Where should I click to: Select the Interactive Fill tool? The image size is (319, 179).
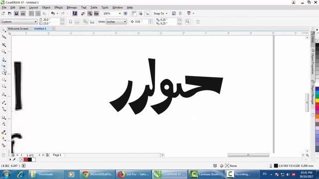[x=3, y=139]
